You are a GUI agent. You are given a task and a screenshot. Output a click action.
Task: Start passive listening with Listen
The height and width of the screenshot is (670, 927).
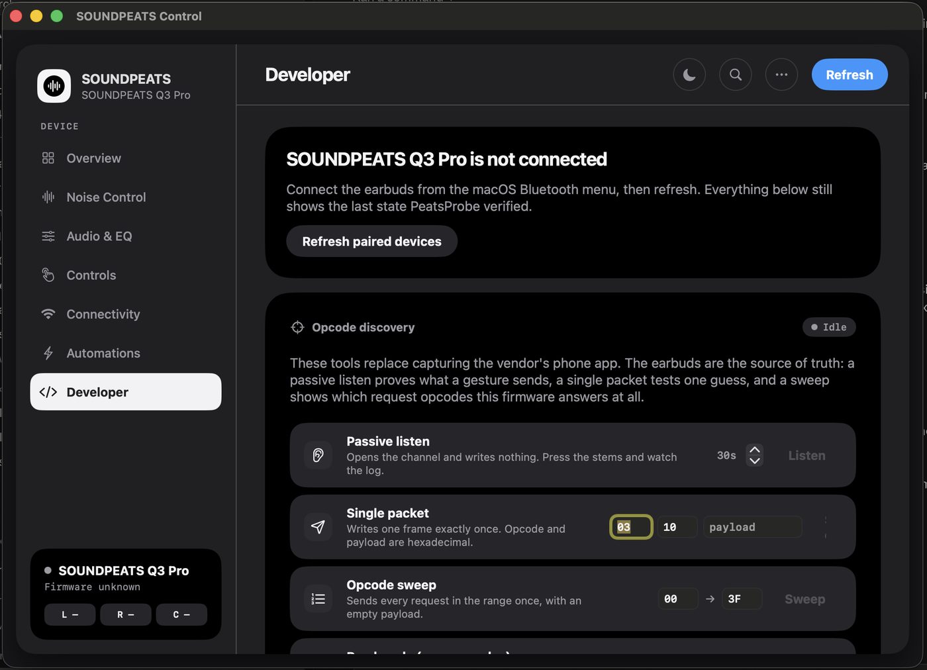(806, 455)
